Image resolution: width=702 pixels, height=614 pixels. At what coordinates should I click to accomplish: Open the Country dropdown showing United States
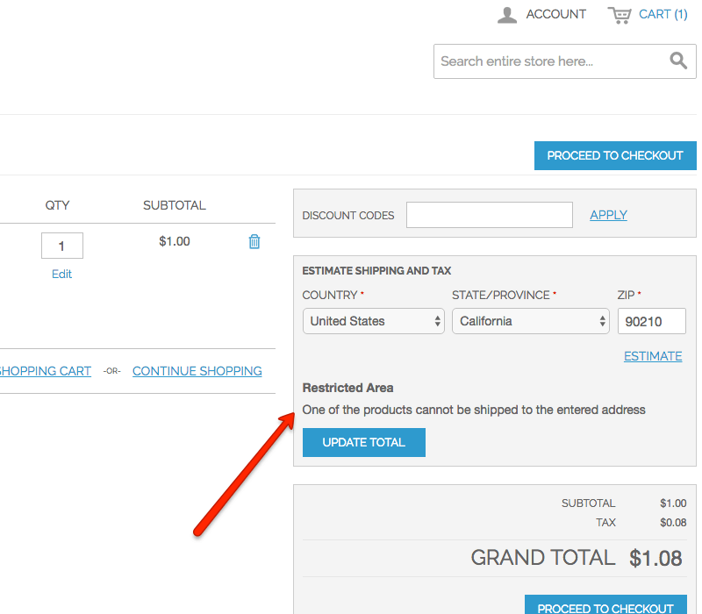(375, 321)
